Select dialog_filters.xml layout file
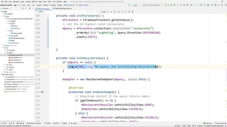Image resolution: width=227 pixels, height=127 pixels. coord(15,58)
